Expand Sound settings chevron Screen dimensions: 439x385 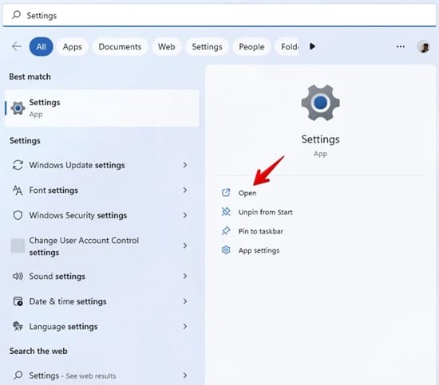pos(185,277)
